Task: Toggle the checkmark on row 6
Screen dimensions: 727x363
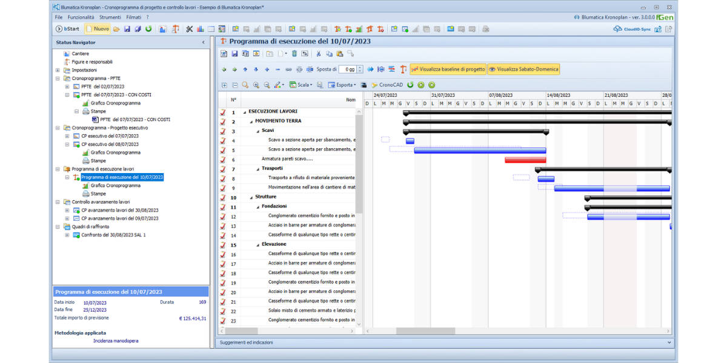Action: (223, 160)
